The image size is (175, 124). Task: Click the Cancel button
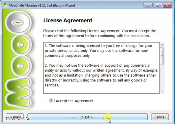(x=160, y=117)
